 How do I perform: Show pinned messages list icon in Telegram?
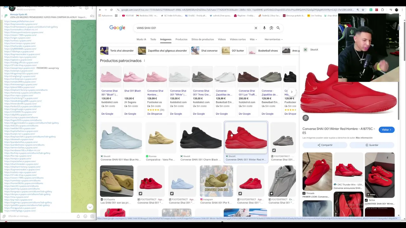92,16
